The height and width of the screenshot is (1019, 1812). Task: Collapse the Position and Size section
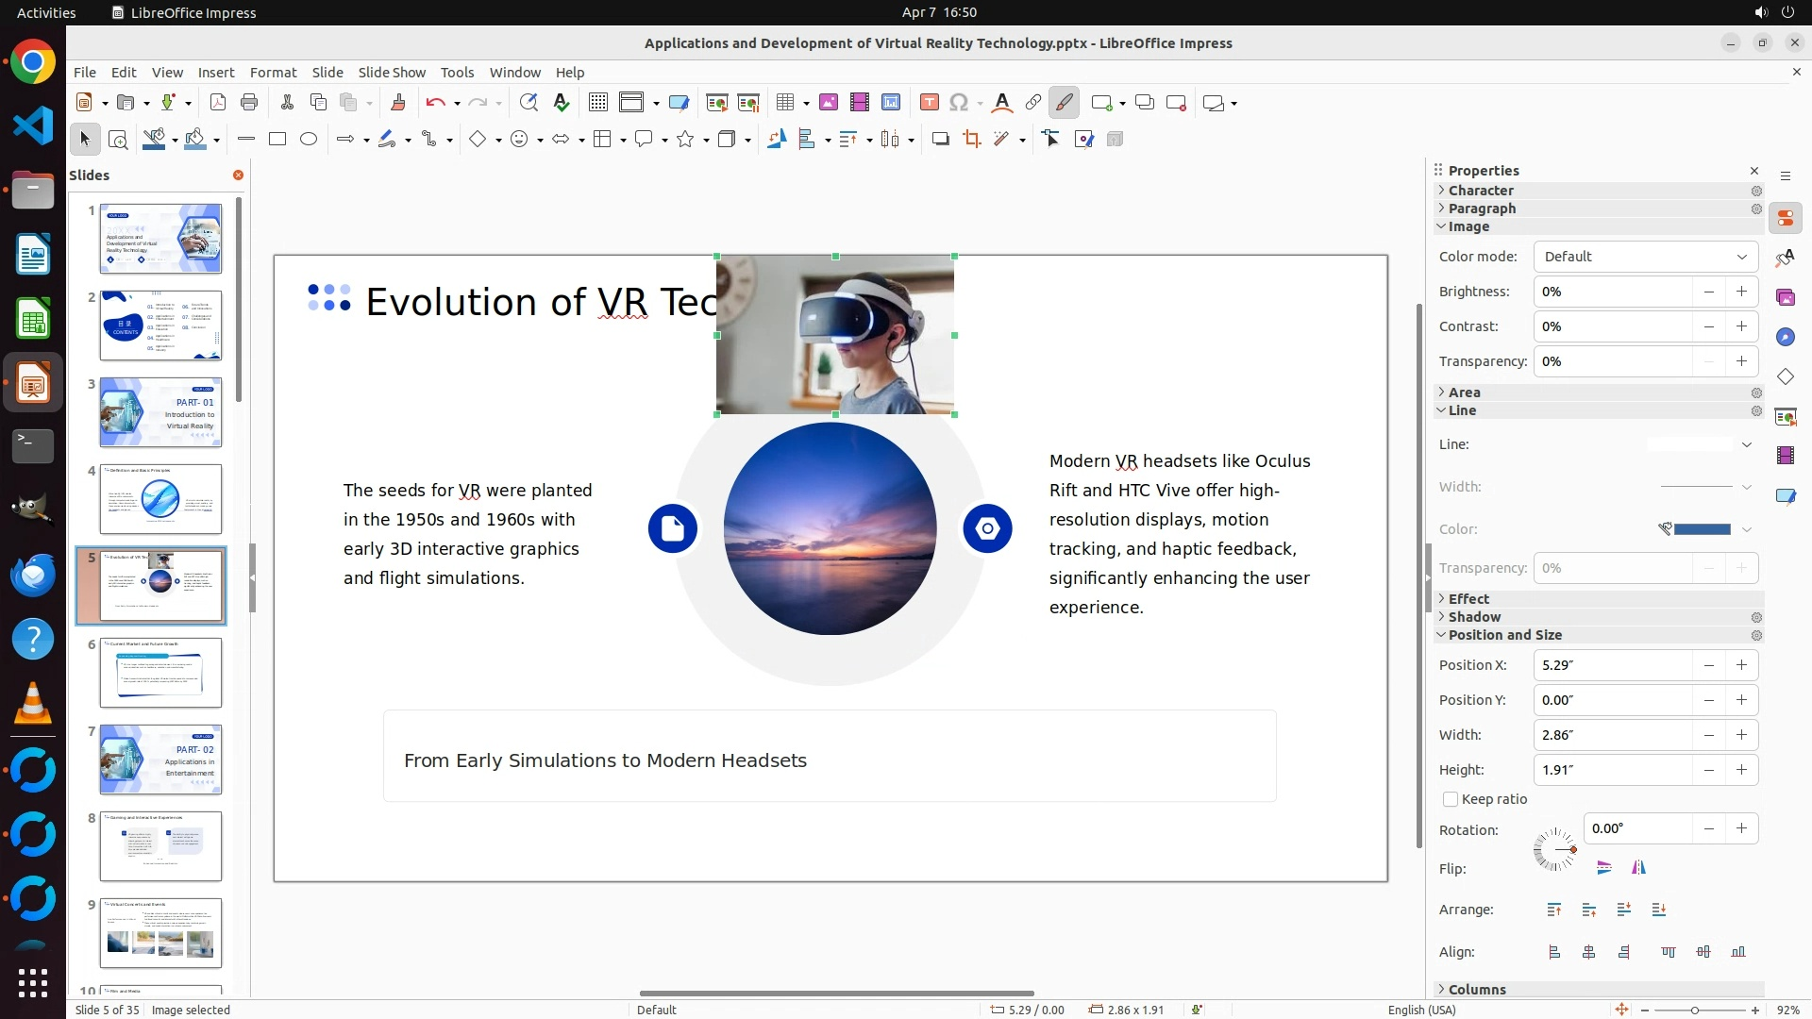pyautogui.click(x=1504, y=635)
